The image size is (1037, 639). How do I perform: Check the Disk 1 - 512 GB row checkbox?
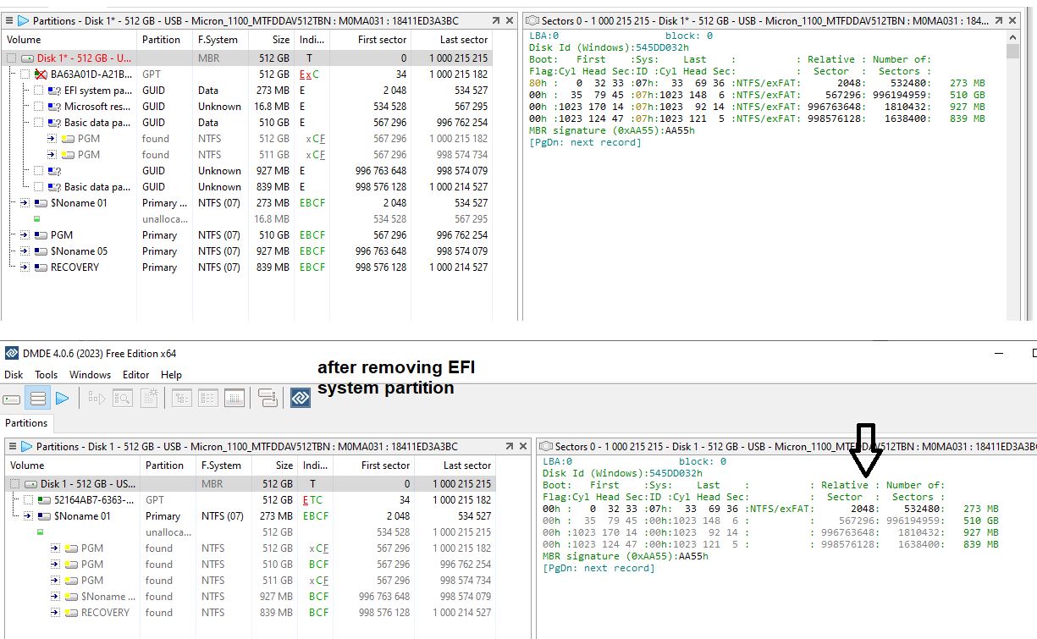pyautogui.click(x=13, y=483)
